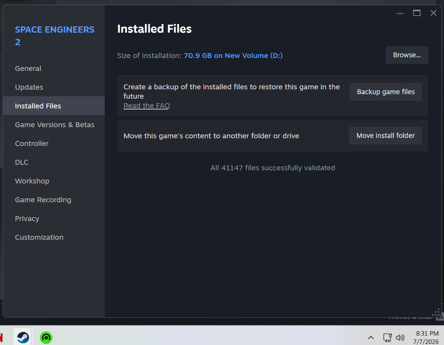The image size is (444, 345).
Task: Open Privacy settings
Action: [54, 219]
